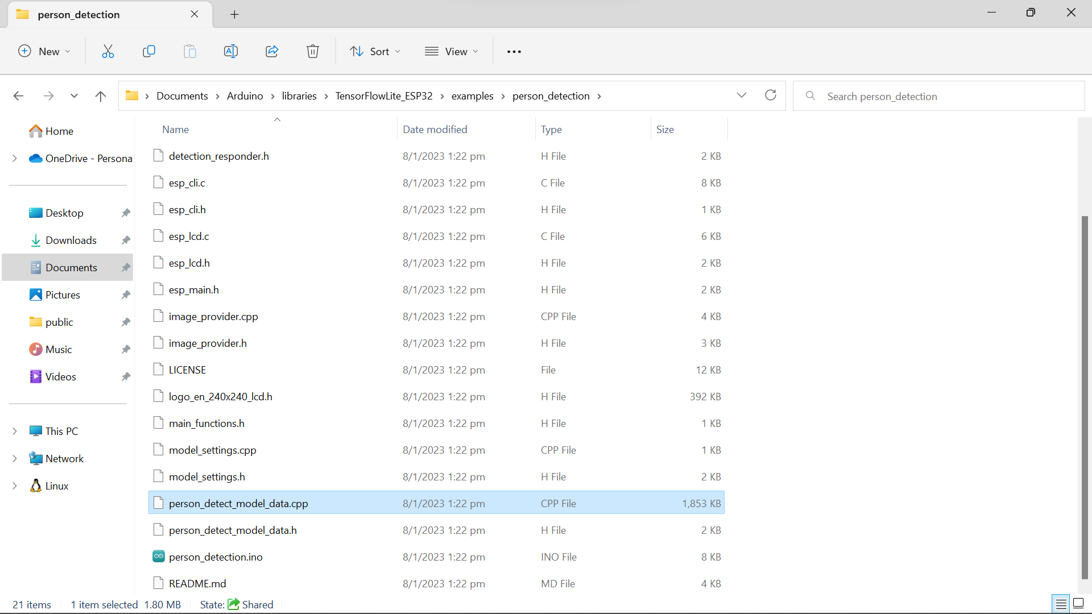Click the AI Assistant icon in toolbar

[x=231, y=51]
